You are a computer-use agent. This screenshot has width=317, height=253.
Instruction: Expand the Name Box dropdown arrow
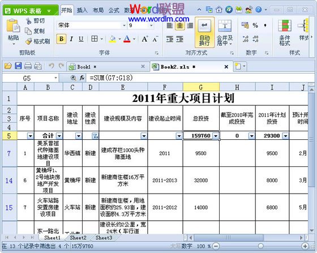(x=55, y=78)
